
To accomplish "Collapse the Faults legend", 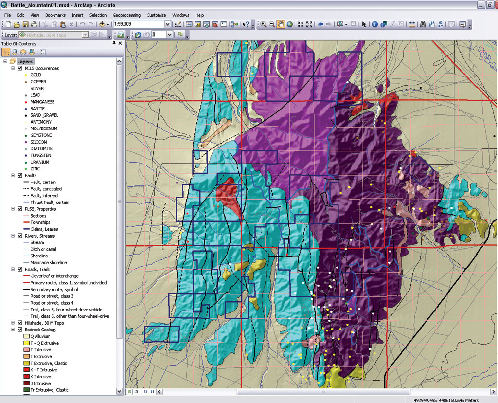I will click(13, 175).
